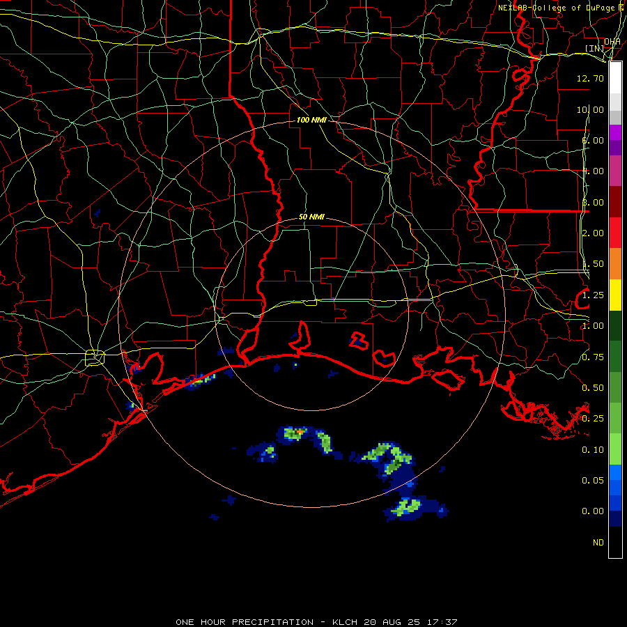Viewport: 627px width, 627px height.
Task: Pick the white swatch topping the color bar
Action: pos(615,78)
